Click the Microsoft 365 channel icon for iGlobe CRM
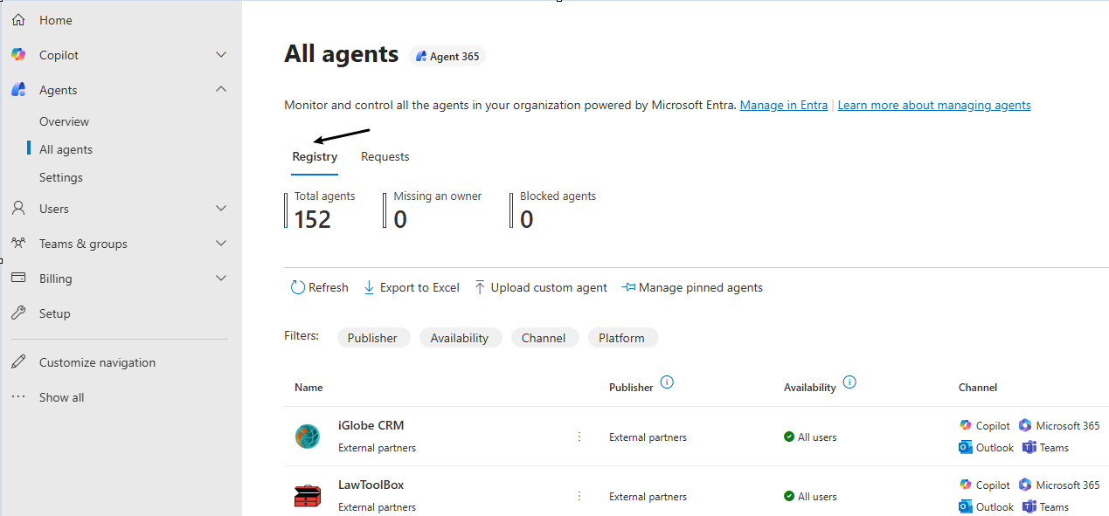The image size is (1109, 516). (1025, 426)
